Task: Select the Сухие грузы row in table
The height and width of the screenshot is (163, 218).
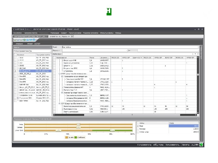Action: point(168,132)
